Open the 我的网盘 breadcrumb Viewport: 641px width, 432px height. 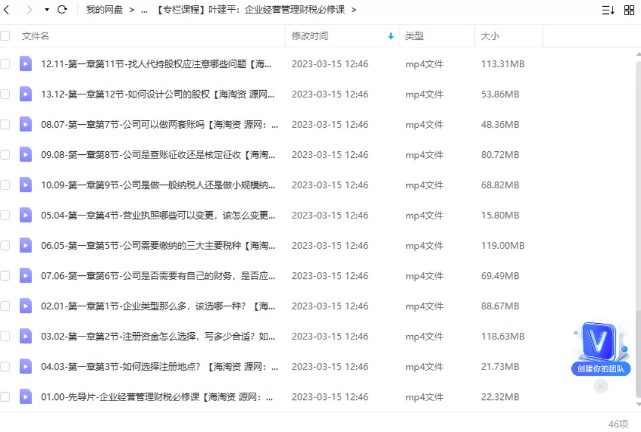click(104, 10)
